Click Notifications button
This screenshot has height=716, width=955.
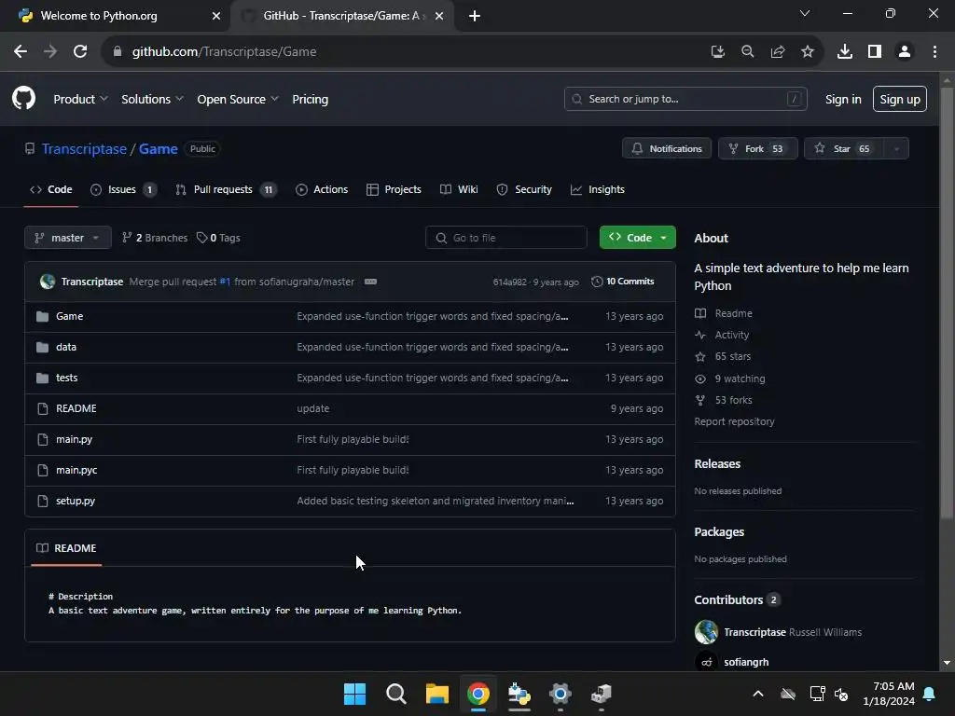[666, 148]
